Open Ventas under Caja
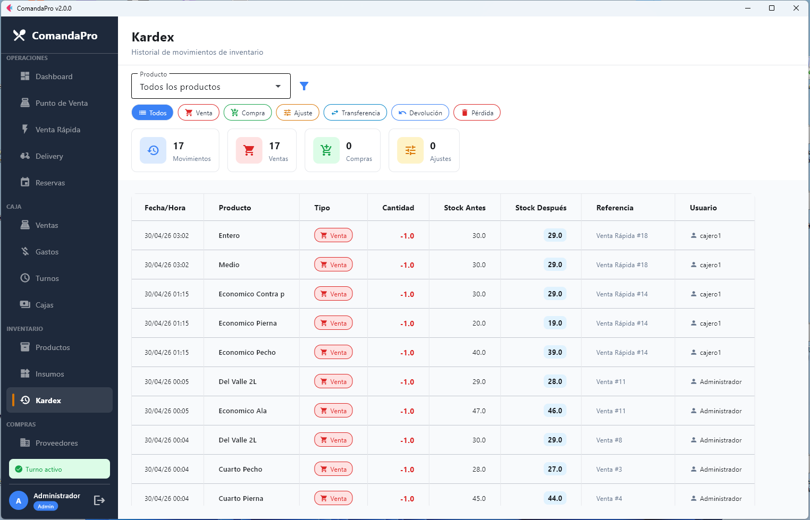This screenshot has width=810, height=520. click(x=59, y=225)
